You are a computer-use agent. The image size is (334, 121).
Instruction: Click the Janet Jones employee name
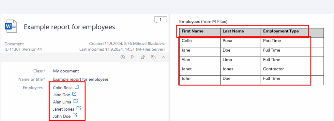coord(64,109)
